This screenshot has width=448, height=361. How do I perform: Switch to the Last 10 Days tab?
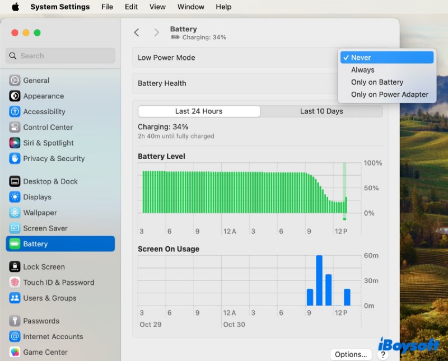coord(321,111)
